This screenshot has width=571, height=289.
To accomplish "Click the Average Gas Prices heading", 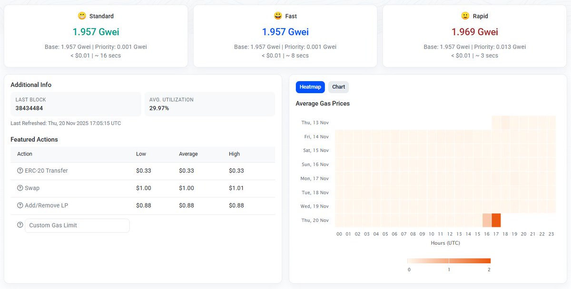I will coord(323,104).
